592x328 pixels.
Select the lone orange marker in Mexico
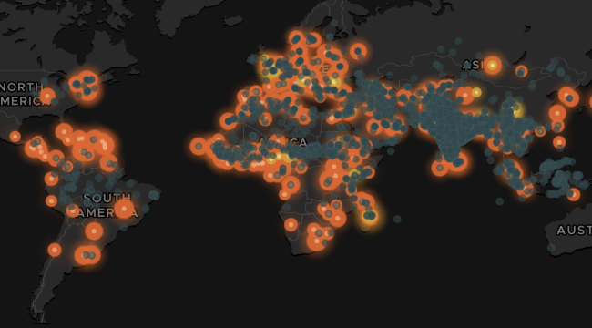tap(15, 137)
